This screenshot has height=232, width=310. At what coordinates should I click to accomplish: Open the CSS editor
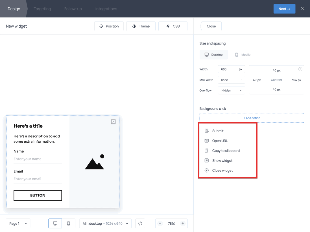click(x=173, y=26)
